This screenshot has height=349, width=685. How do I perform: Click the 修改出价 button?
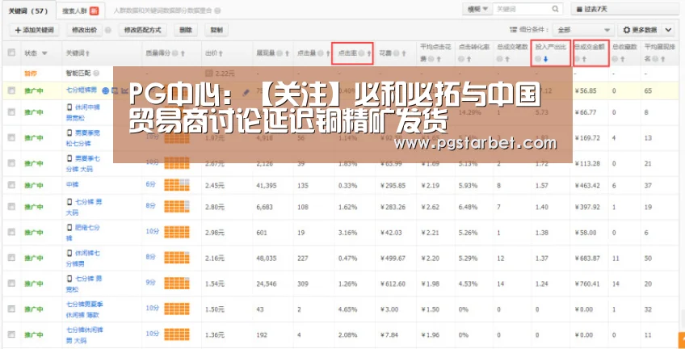pos(84,30)
